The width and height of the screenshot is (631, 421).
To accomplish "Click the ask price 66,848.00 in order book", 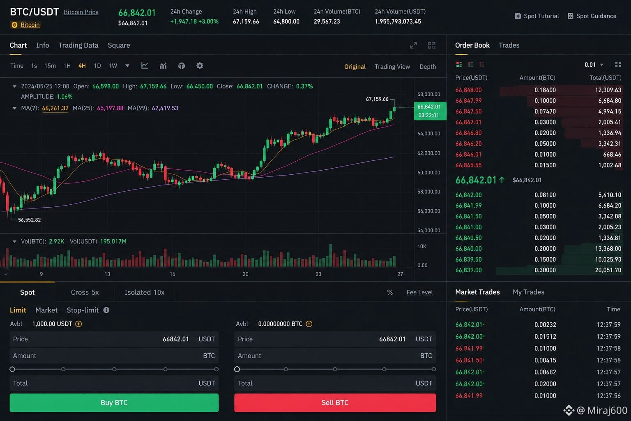I will (x=468, y=90).
